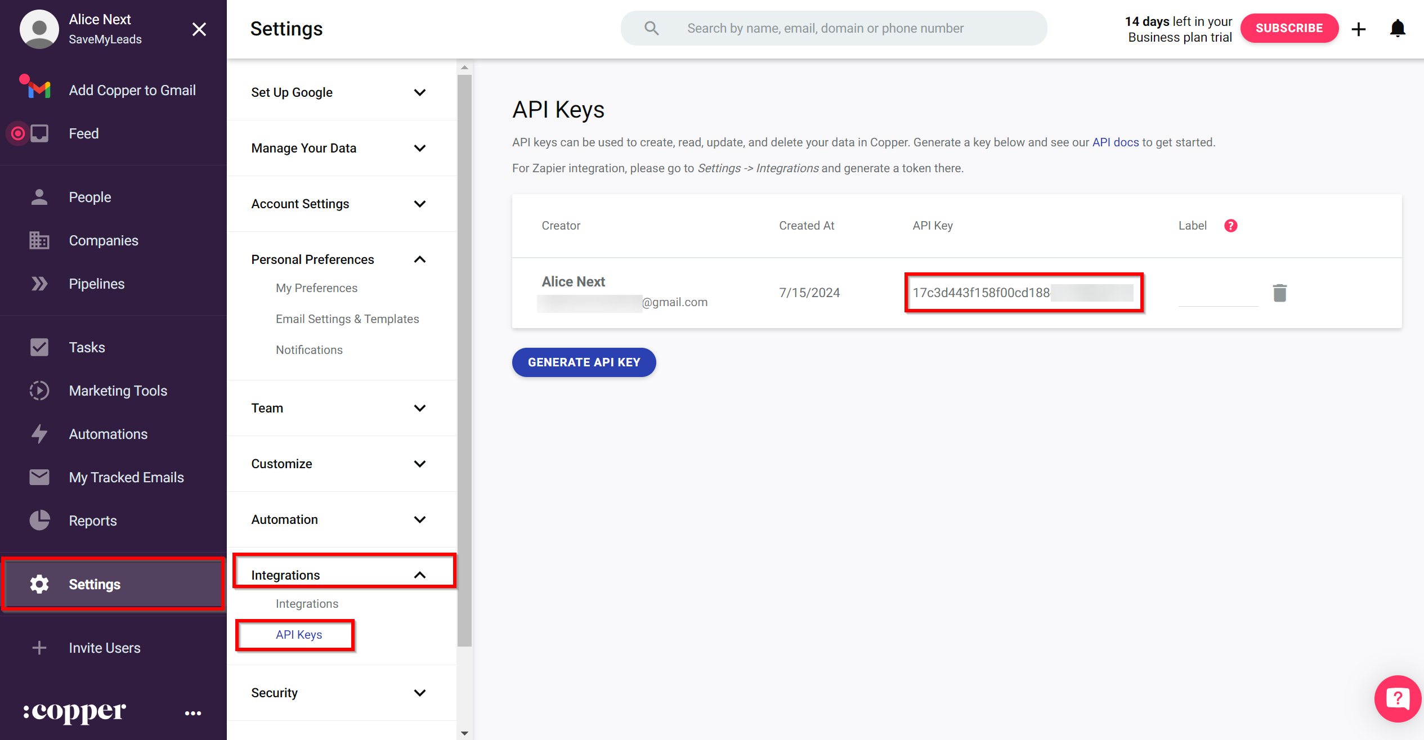Open the notifications bell
Screen dimensions: 1424x740
tap(1398, 28)
